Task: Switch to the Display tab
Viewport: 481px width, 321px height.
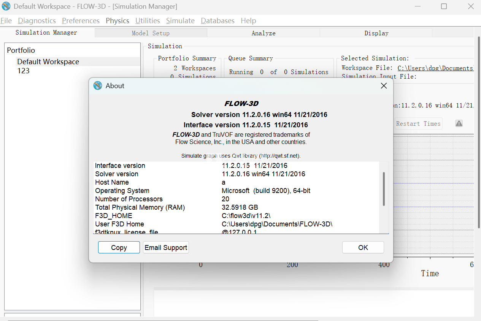Action: coord(376,33)
